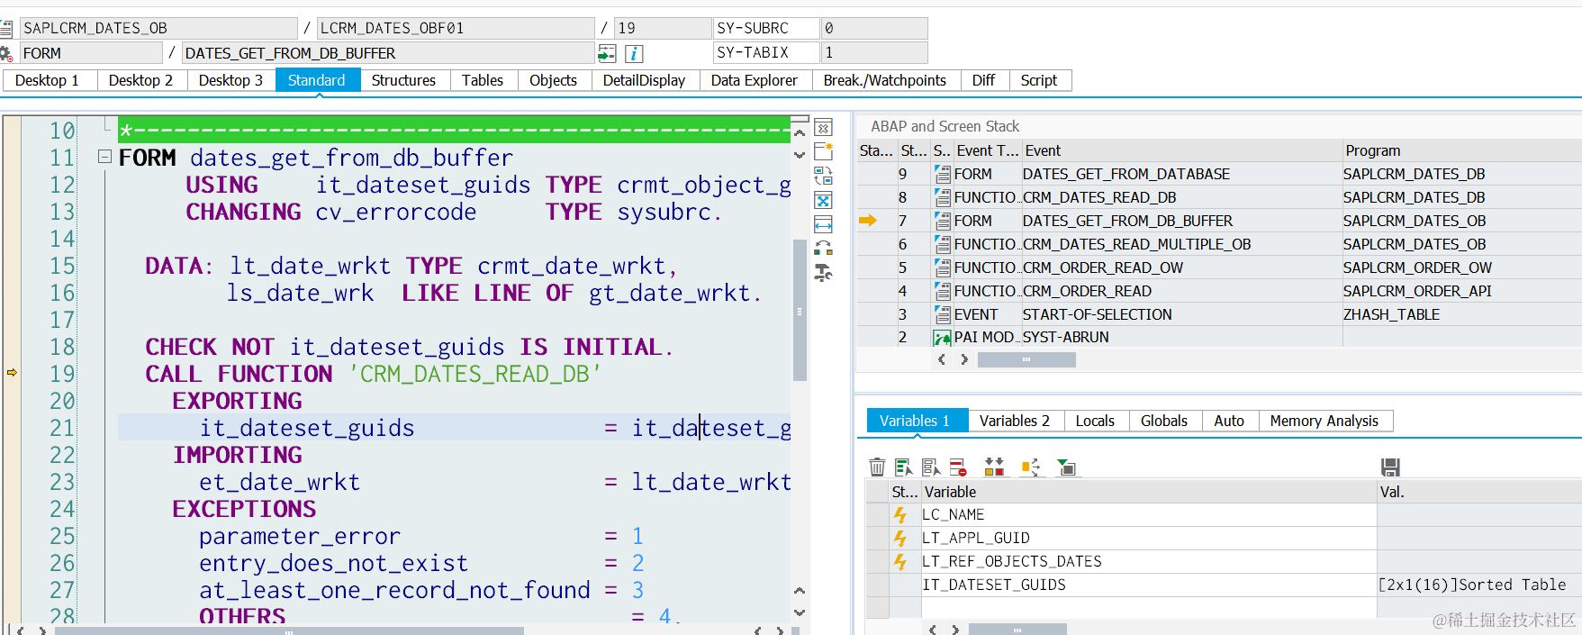
Task: Switch to the Desktop 1 tab
Action: point(47,80)
